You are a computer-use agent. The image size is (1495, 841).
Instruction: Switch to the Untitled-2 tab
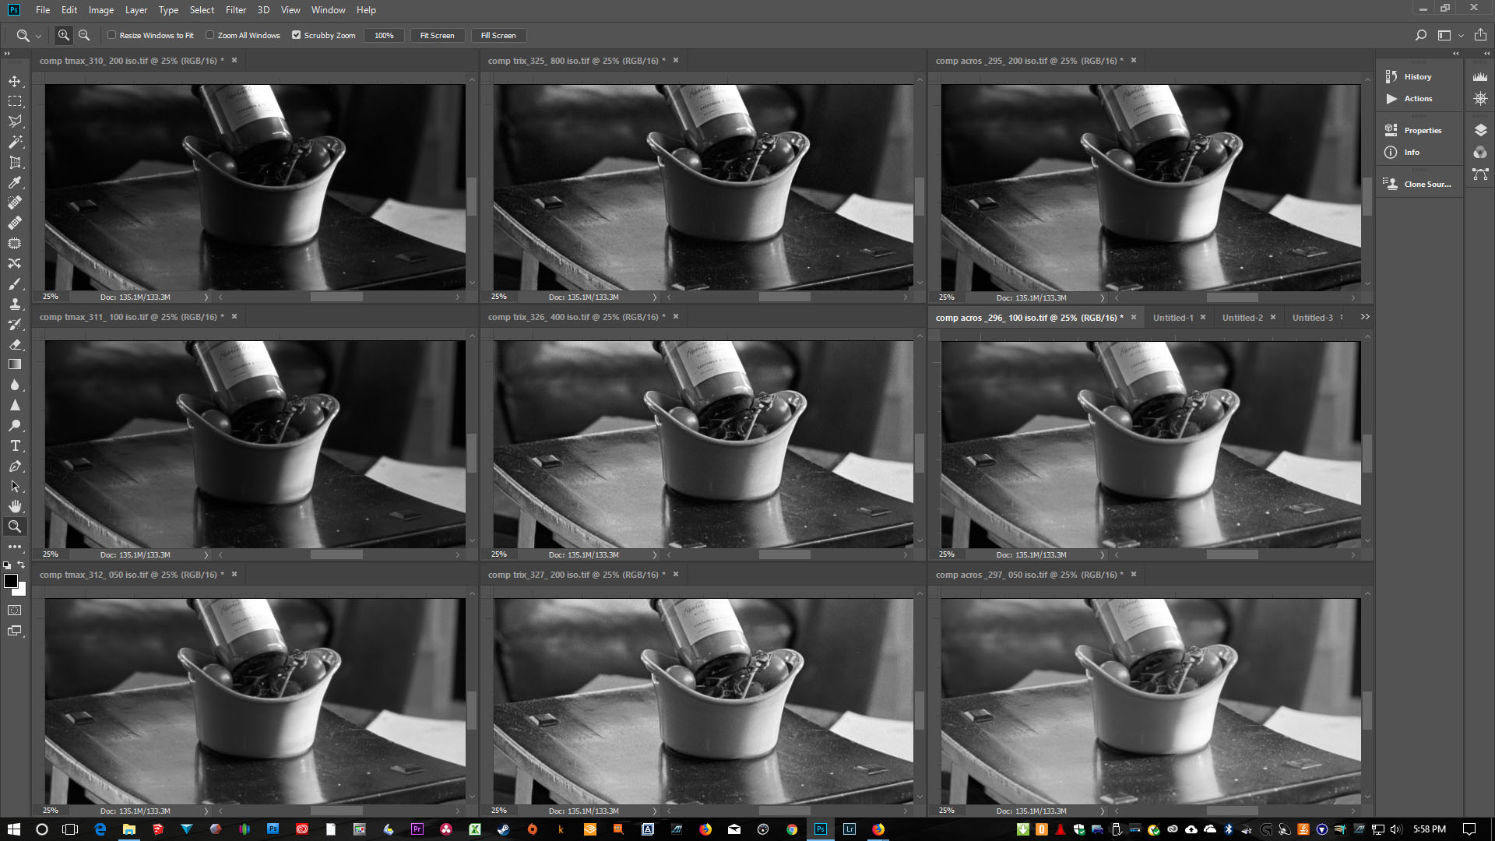tap(1242, 318)
